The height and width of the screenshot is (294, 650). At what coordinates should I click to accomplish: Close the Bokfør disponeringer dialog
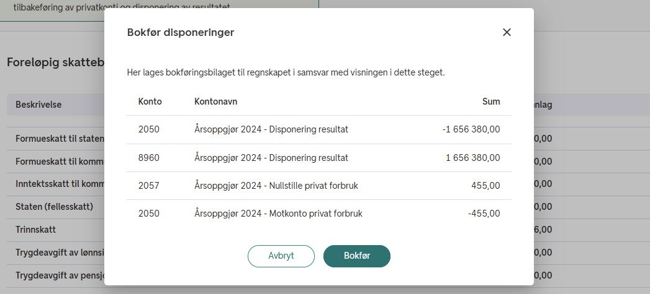[x=507, y=32]
